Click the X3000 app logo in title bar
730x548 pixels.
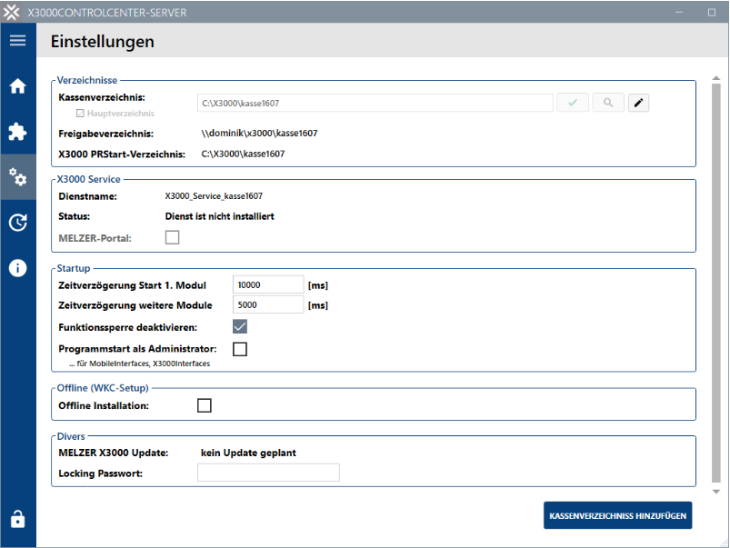[11, 12]
